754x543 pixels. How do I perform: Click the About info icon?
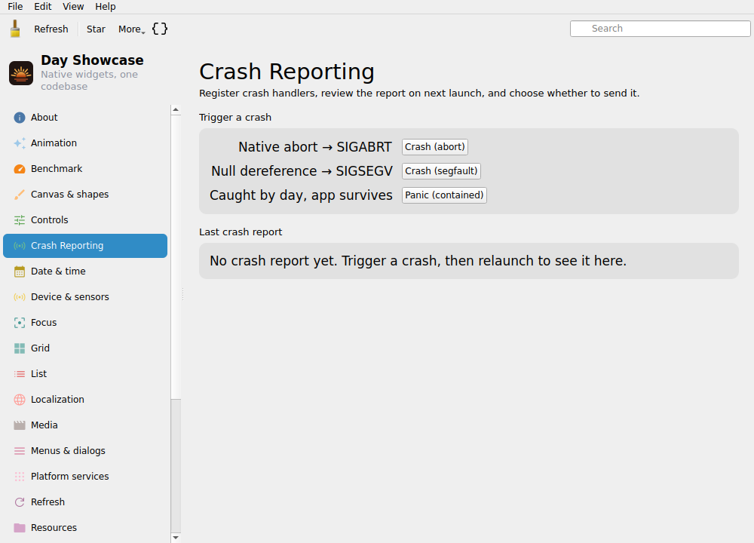click(x=20, y=118)
